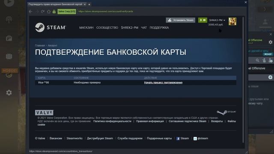Click the Steam logo in the header
The image size is (274, 154).
(x=51, y=27)
